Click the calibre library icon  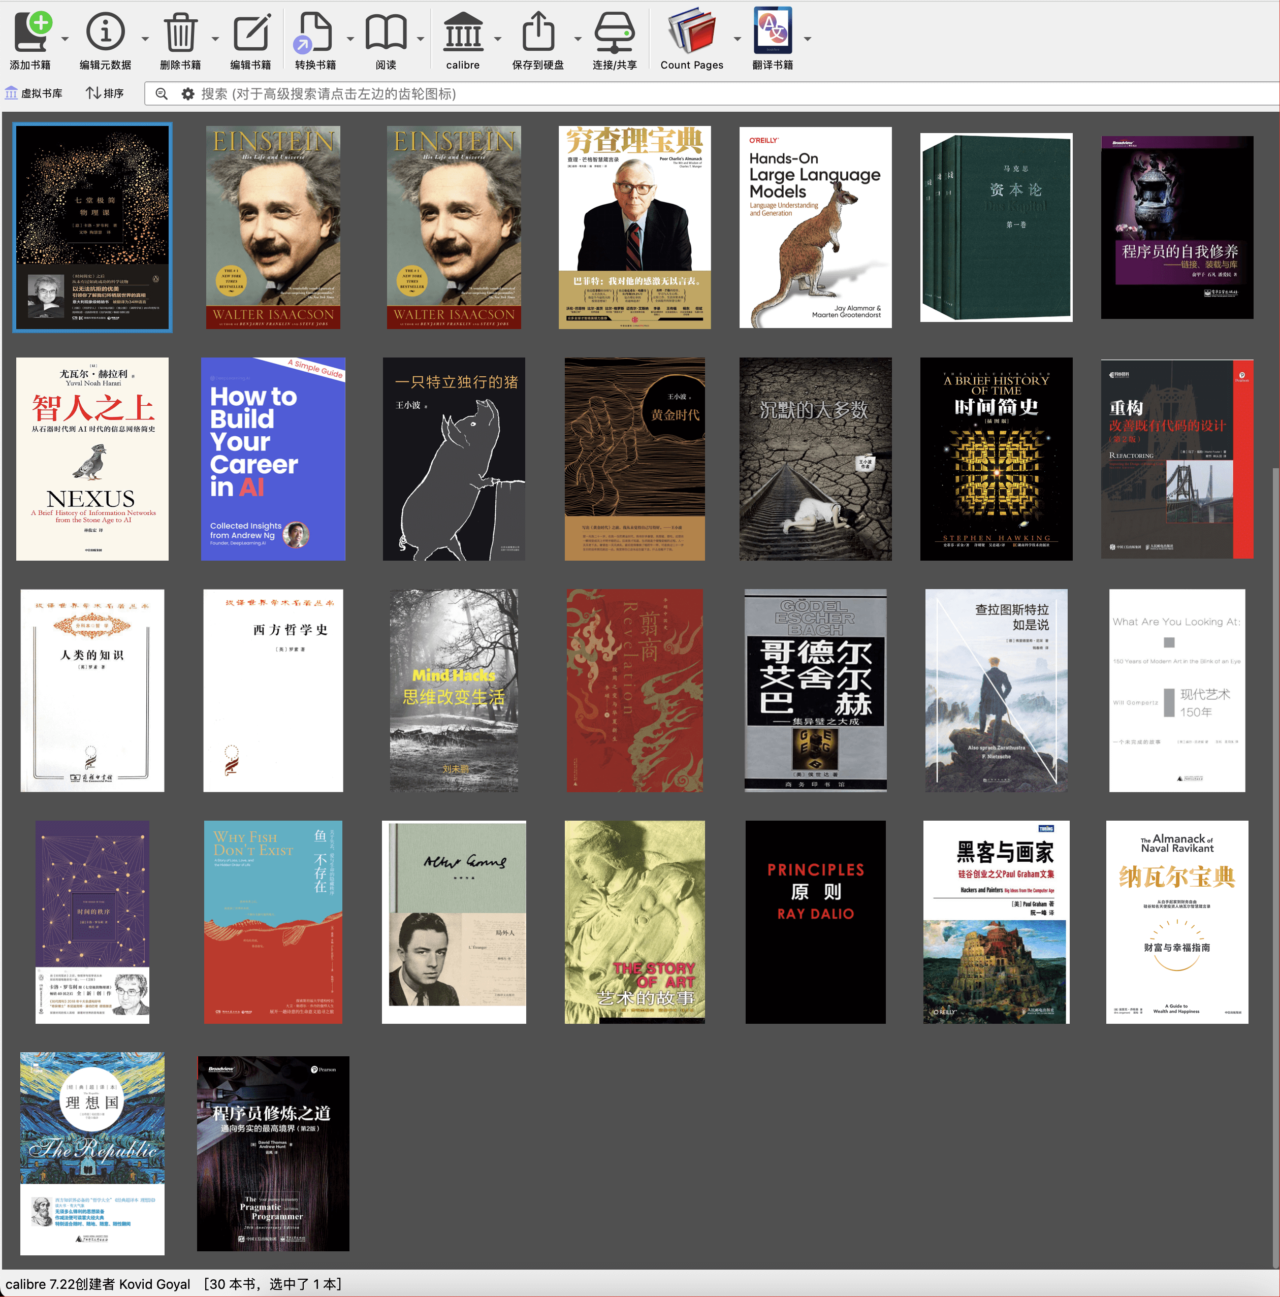click(x=463, y=32)
